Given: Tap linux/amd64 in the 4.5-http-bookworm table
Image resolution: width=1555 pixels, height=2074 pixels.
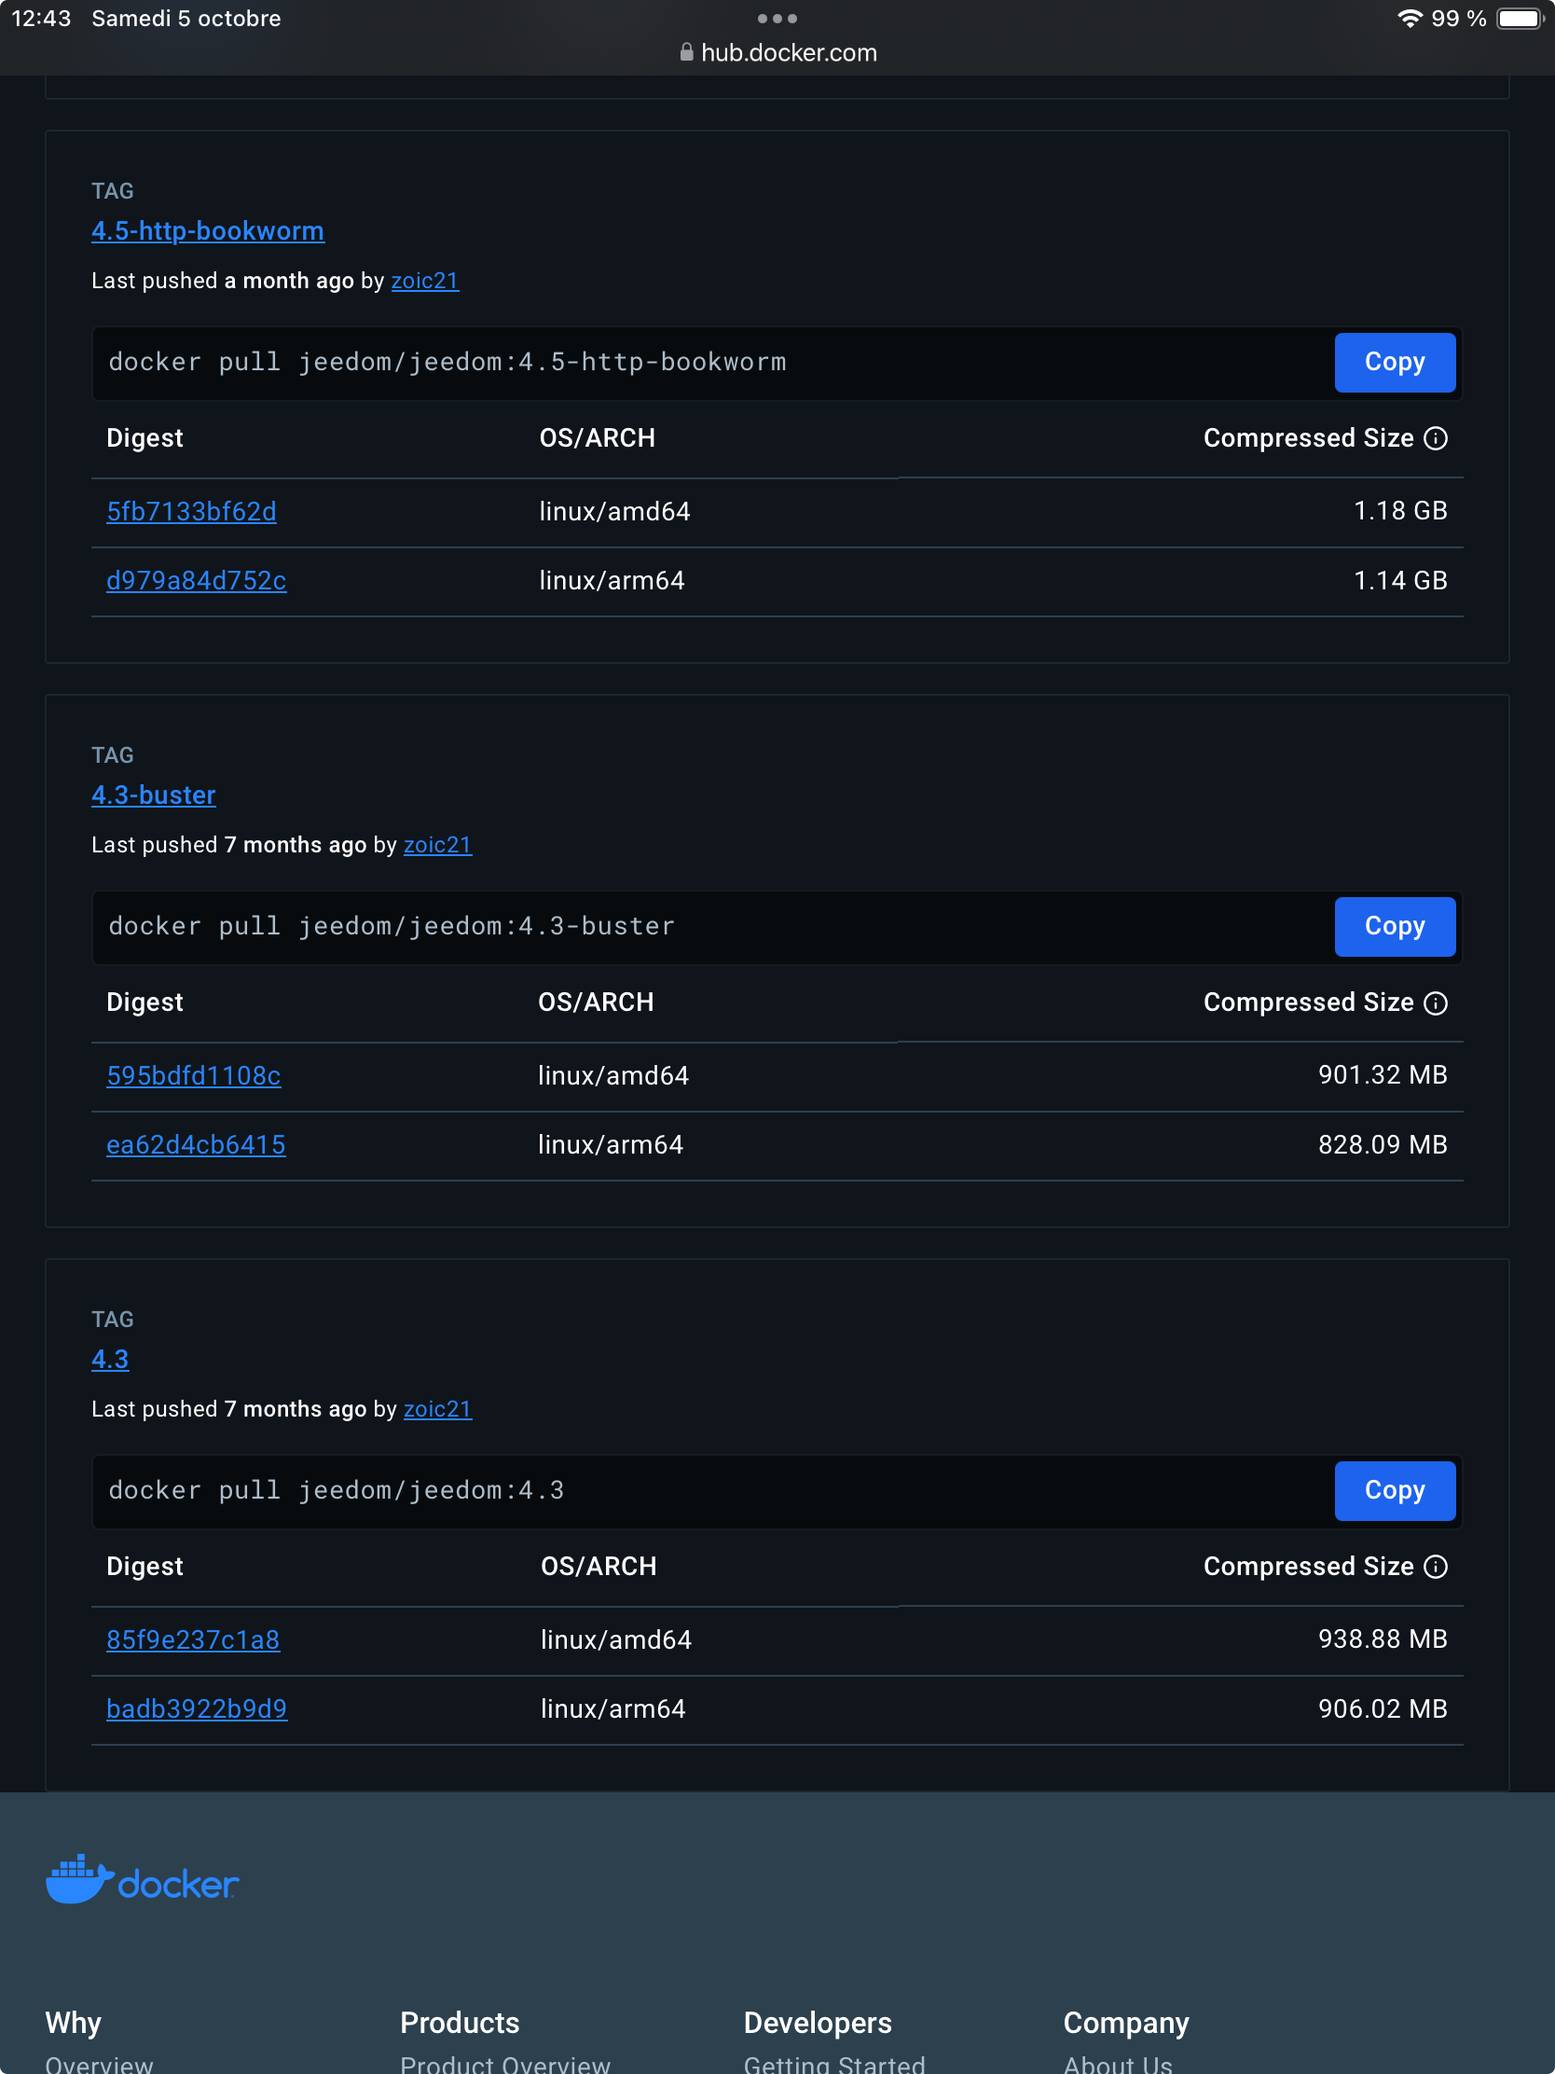Looking at the screenshot, I should point(615,511).
